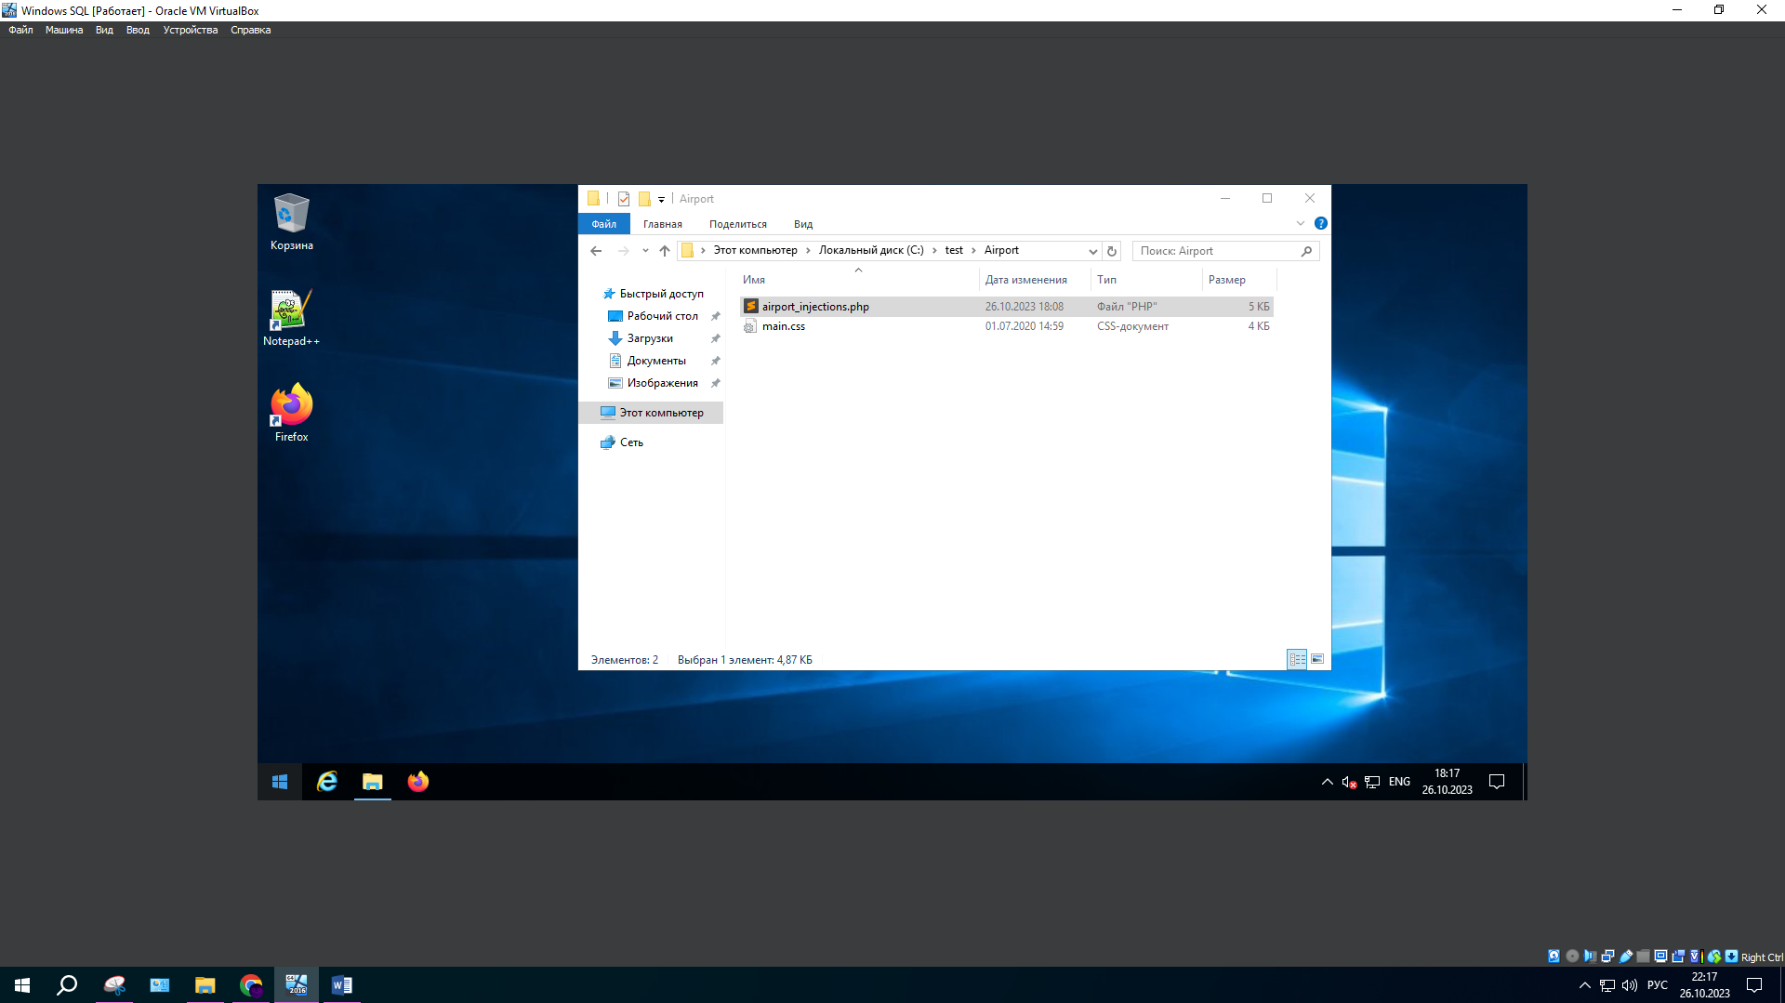The width and height of the screenshot is (1785, 1003).
Task: Switch to large icons view layout
Action: click(1317, 659)
